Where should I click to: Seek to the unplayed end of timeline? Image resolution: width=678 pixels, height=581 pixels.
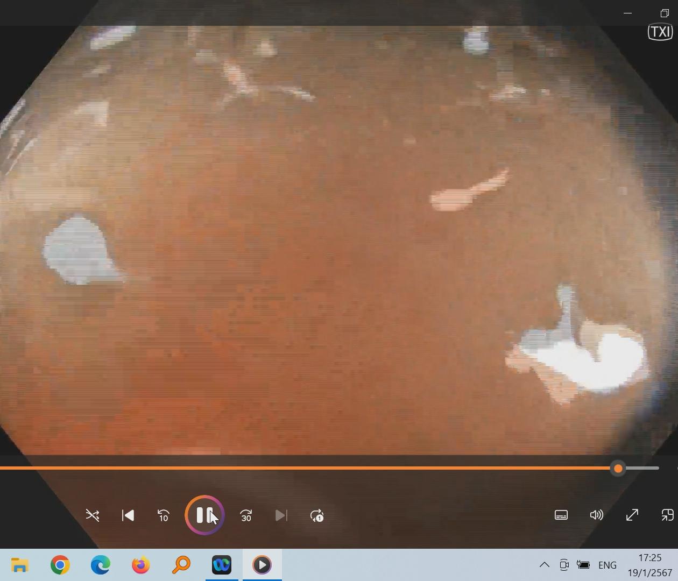point(641,468)
